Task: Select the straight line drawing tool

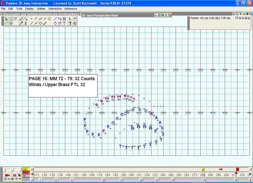Action: pos(32,24)
